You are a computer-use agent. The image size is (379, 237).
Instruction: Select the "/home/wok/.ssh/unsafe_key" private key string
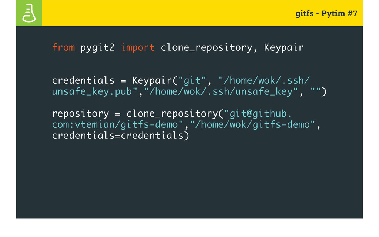point(221,92)
